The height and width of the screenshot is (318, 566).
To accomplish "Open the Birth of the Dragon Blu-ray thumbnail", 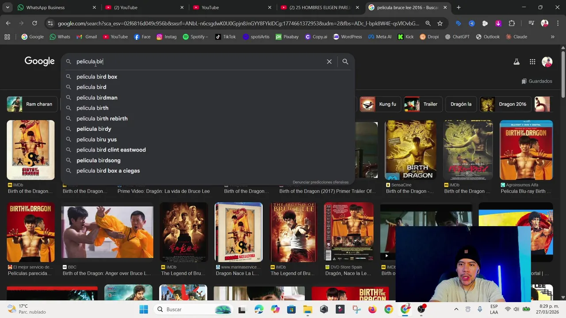I will (526, 150).
